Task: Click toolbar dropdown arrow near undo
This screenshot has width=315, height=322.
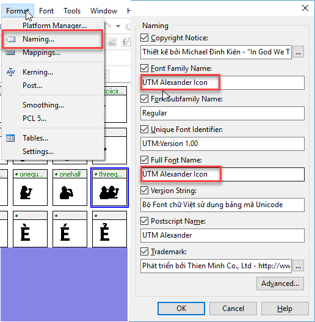Action: tap(118, 26)
